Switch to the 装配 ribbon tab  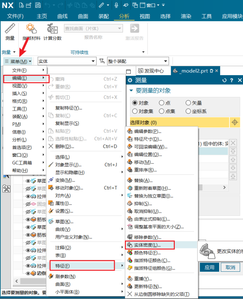[104, 16]
